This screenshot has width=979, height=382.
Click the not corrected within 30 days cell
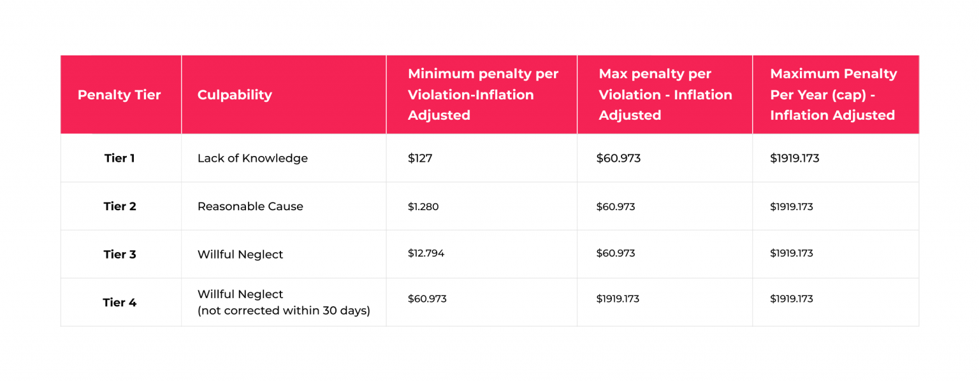284,302
